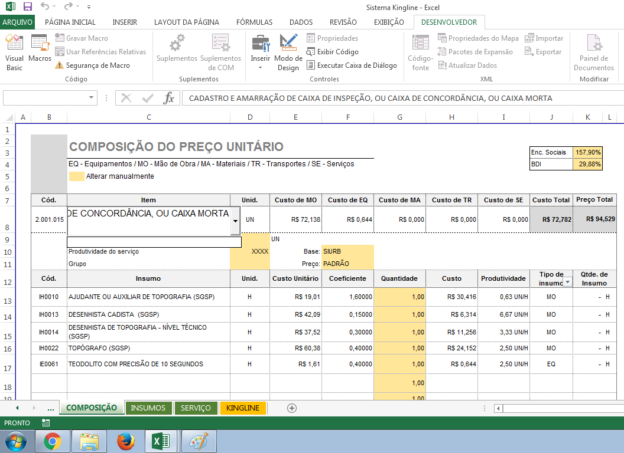This screenshot has width=624, height=453.
Task: Click the macro recording status bar icon
Action: click(45, 423)
